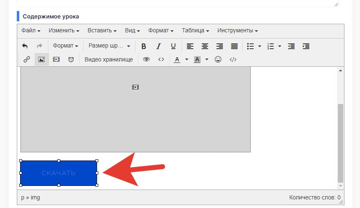The image size is (360, 208).
Task: Open bullet list style dropdown arrow
Action: point(259,46)
